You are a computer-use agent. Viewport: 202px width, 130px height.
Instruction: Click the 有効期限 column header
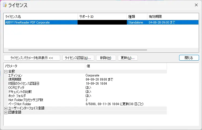[x=173, y=17]
